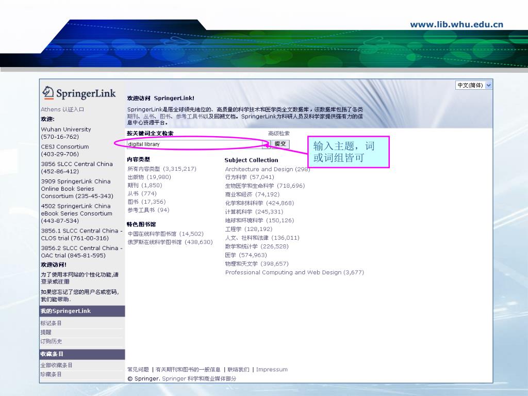Open 常见问题 FAQ footer link
528x396 pixels.
point(138,370)
